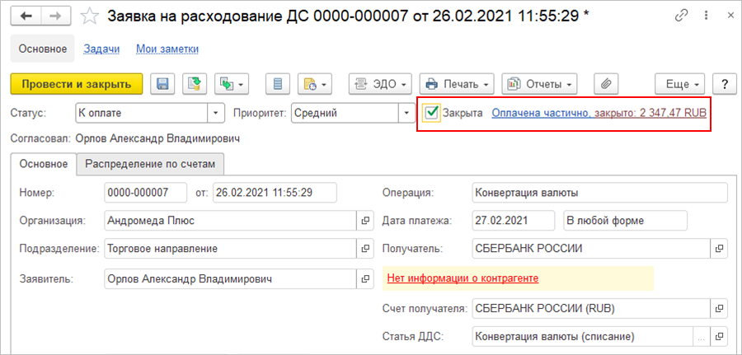Open Счет получателя record with open icon
The width and height of the screenshot is (742, 355).
(719, 308)
